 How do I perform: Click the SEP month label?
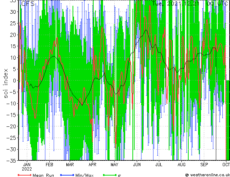204,165
